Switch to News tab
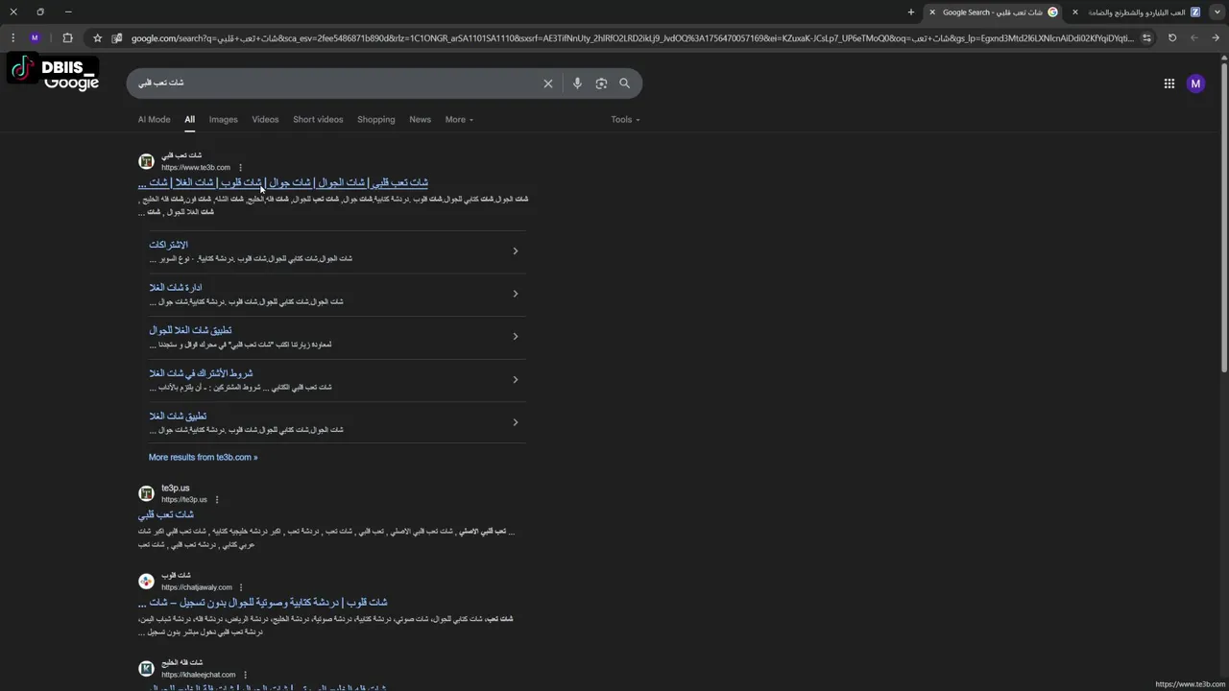Viewport: 1229px width, 691px height. pyautogui.click(x=420, y=120)
